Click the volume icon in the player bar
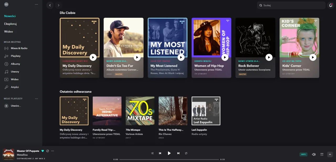The image size is (336, 162). (x=314, y=154)
